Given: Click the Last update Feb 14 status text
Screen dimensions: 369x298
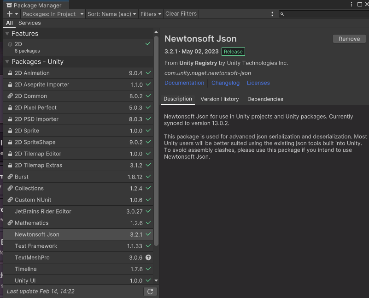Looking at the screenshot, I should click(x=41, y=292).
